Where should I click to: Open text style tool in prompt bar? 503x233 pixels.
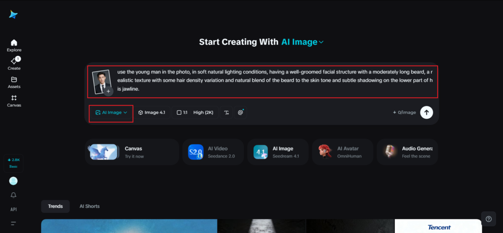click(x=226, y=112)
